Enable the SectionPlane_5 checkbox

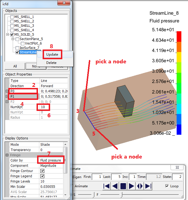tap(17, 39)
